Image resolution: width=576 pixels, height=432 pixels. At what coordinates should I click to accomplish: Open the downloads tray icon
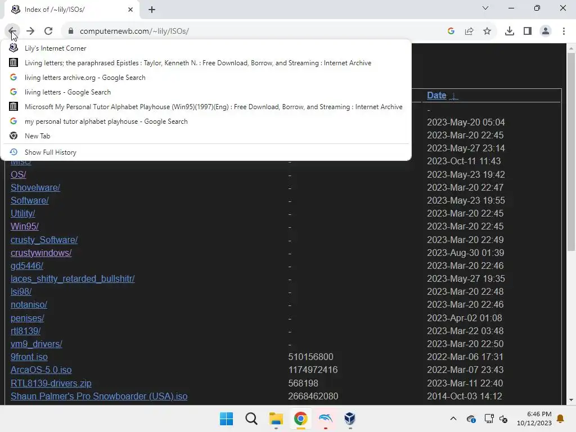(x=510, y=31)
